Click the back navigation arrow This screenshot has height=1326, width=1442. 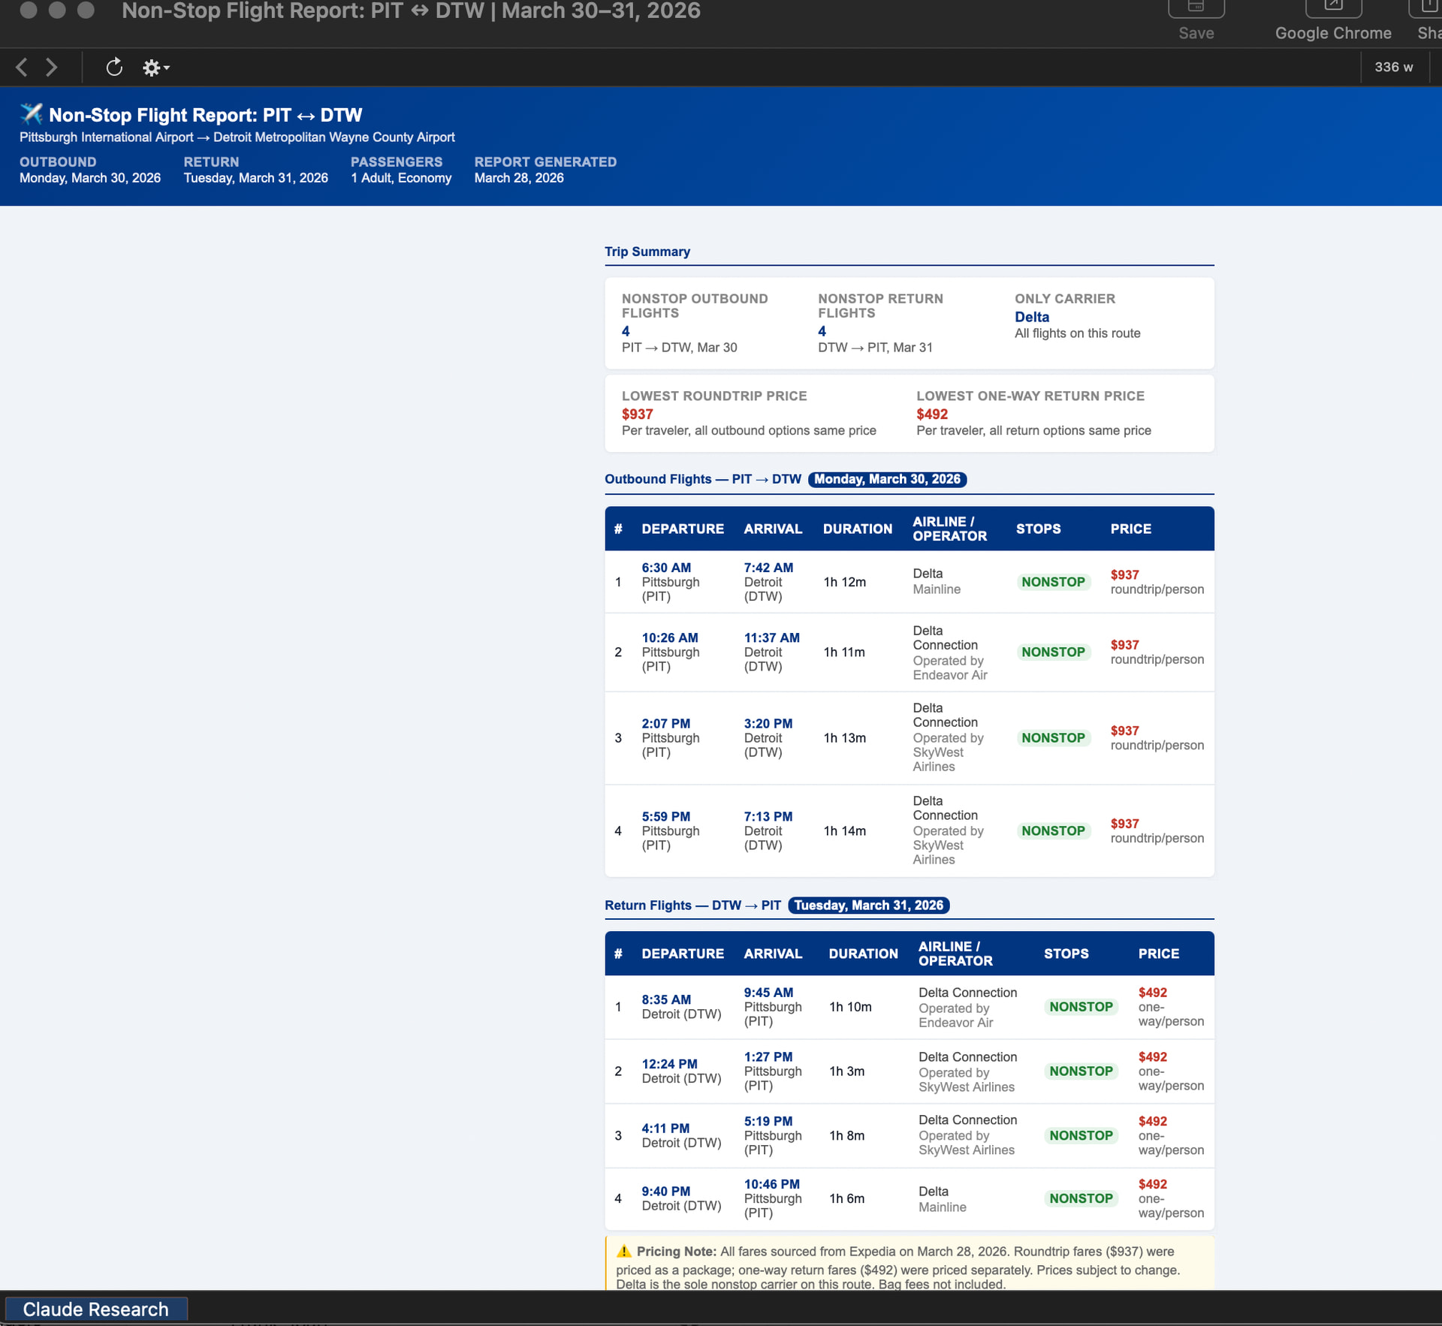[22, 68]
